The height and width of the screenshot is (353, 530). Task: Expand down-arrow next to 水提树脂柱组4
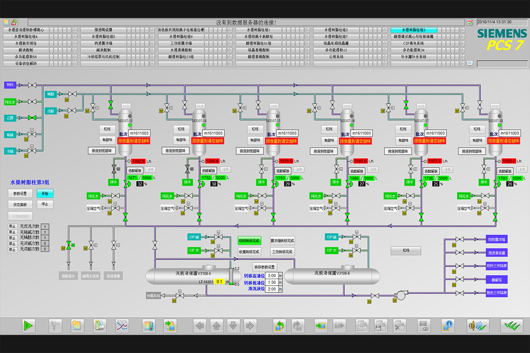tap(75, 37)
